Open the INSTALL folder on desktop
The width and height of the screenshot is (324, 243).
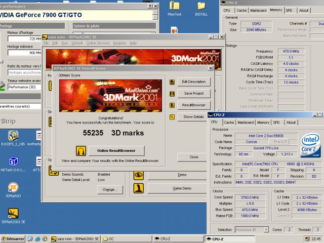(201, 9)
